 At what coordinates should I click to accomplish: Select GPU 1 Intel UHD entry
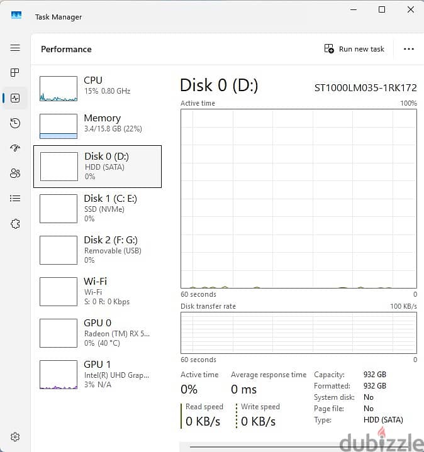click(98, 375)
